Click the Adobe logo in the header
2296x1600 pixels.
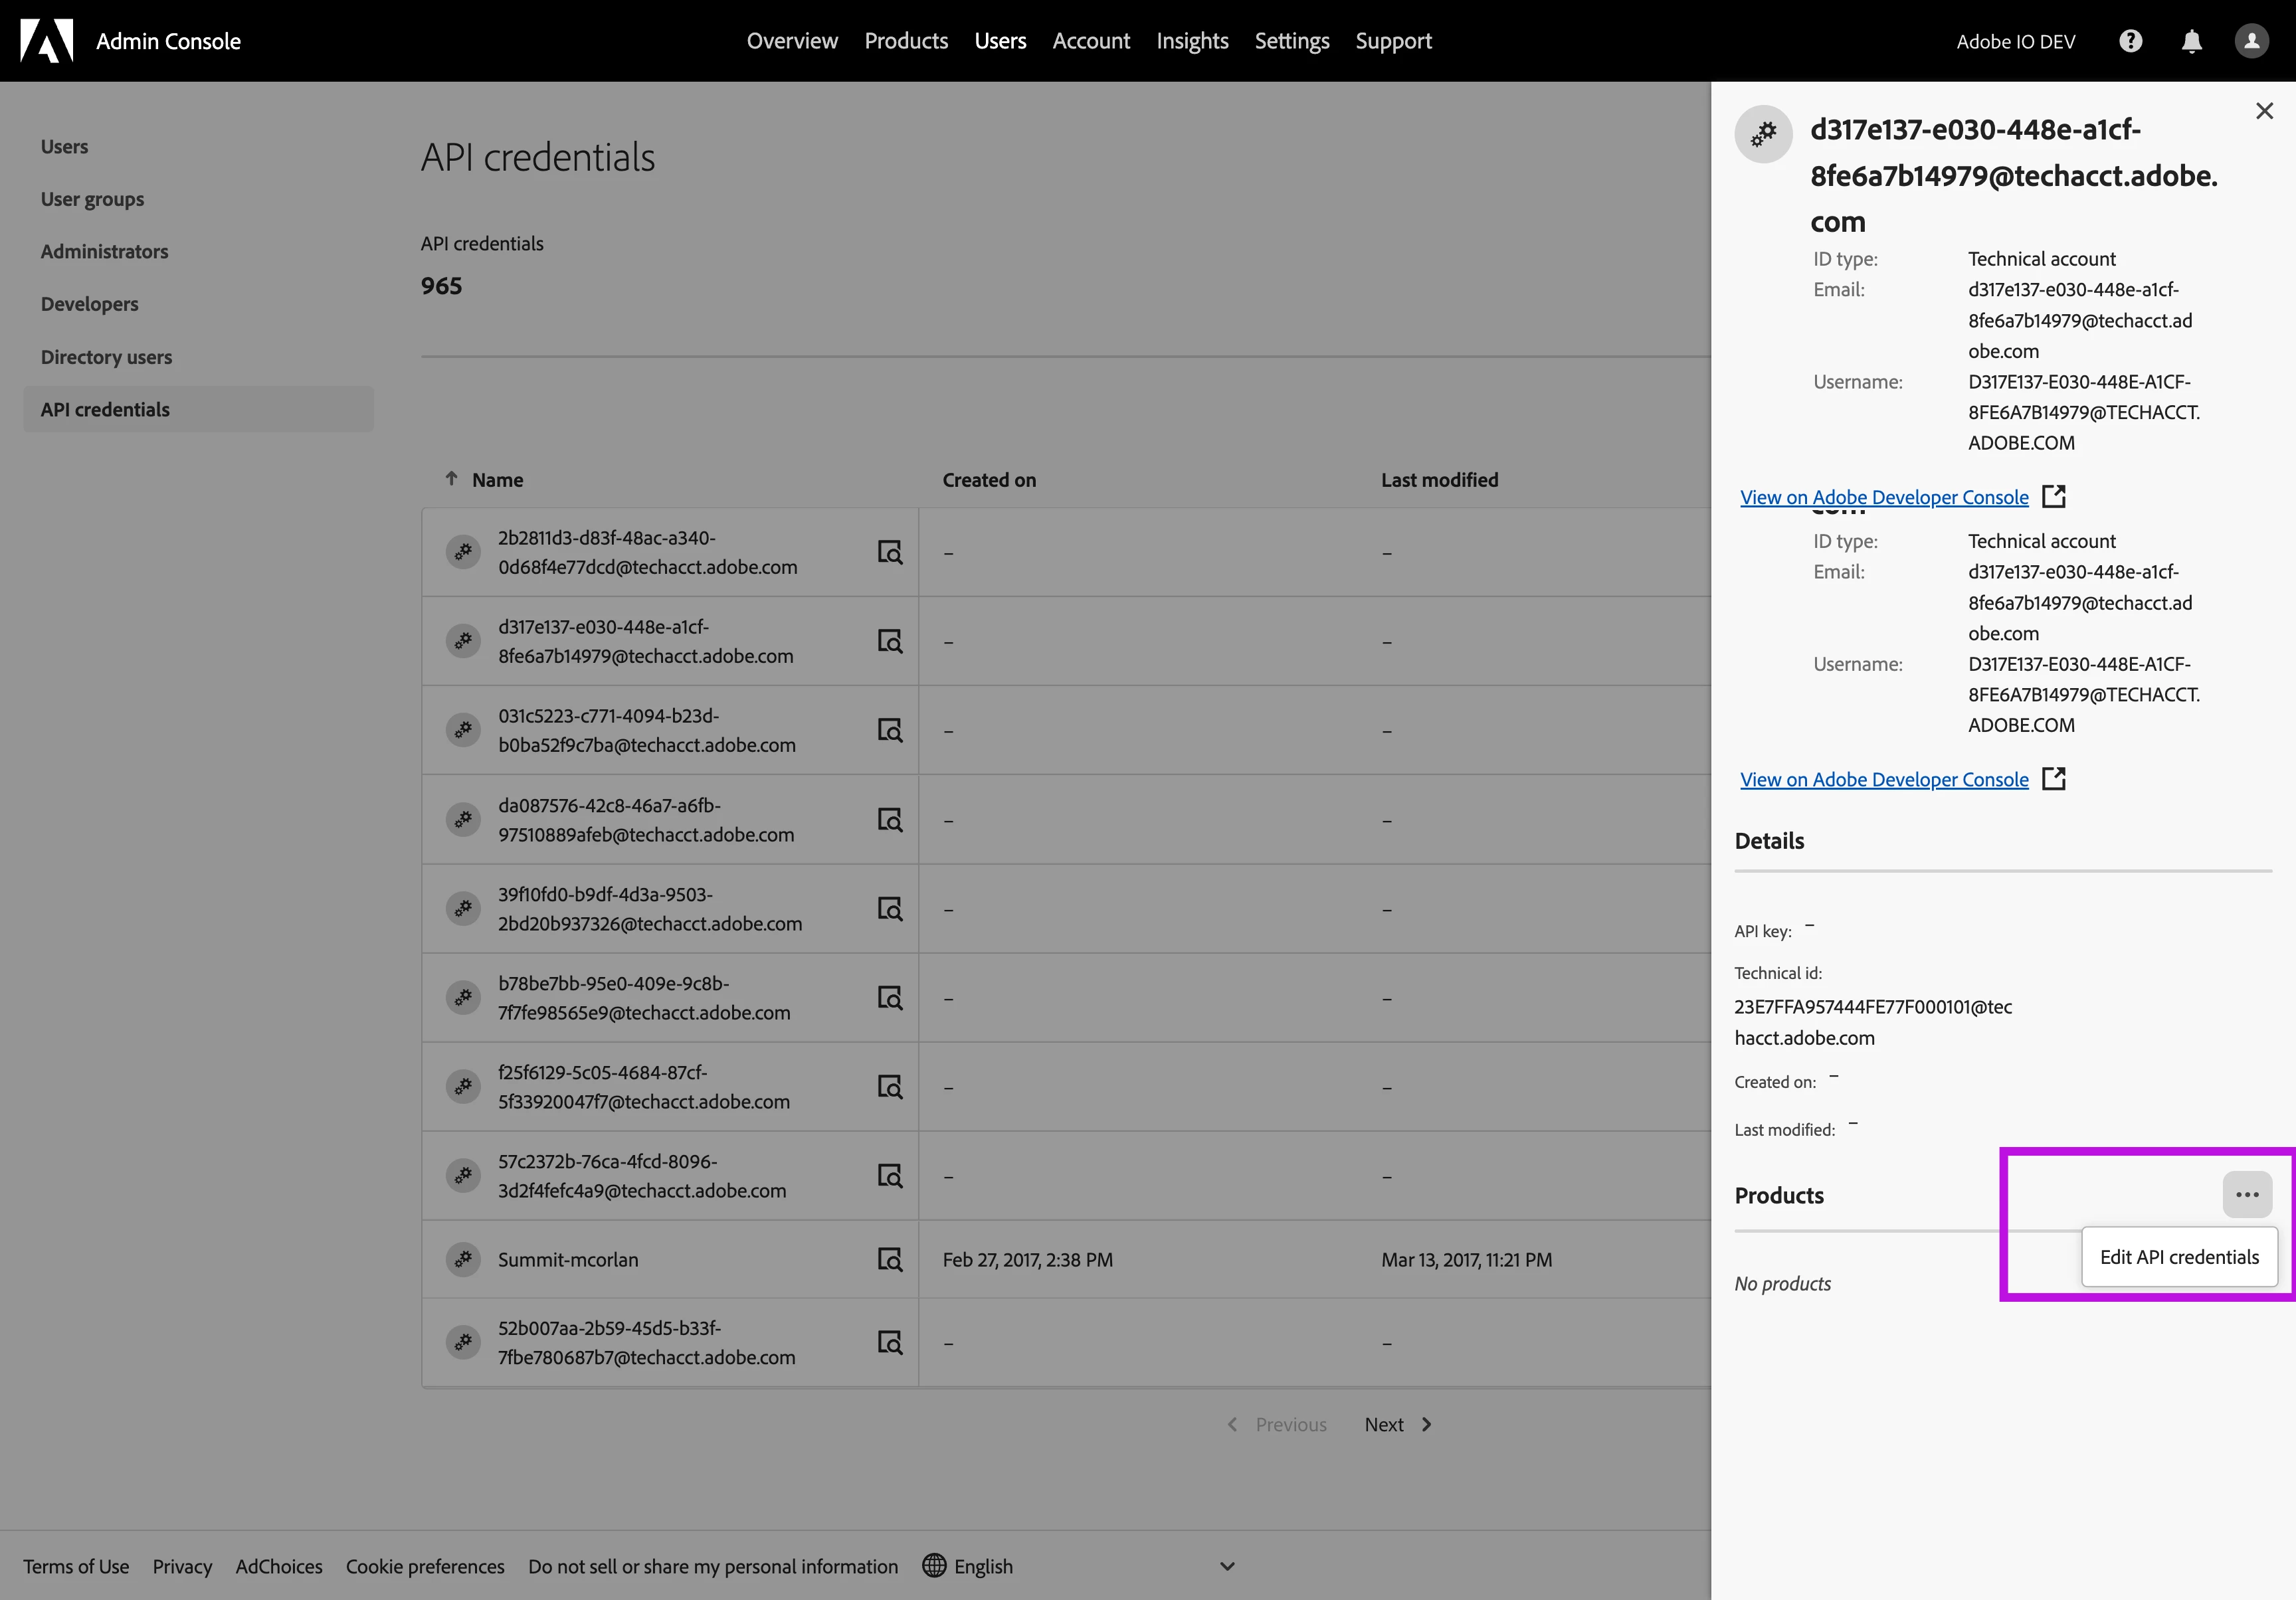47,41
